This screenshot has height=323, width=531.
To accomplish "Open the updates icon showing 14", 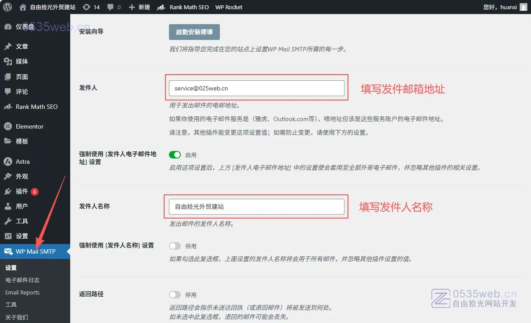I will tap(86, 7).
